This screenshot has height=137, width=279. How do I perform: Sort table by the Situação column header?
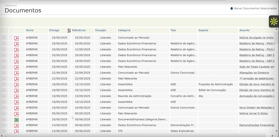[x=100, y=30]
